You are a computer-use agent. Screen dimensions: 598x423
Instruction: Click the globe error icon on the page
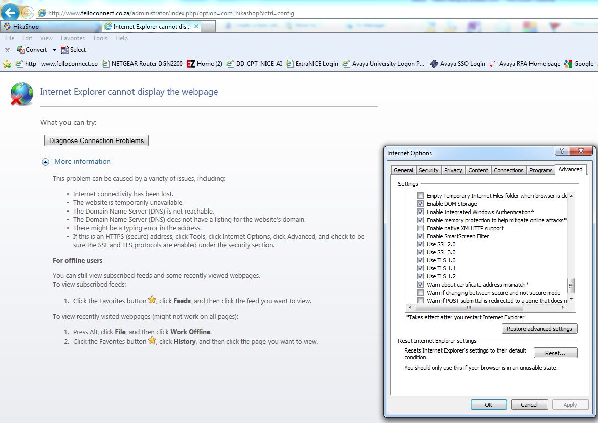click(21, 94)
